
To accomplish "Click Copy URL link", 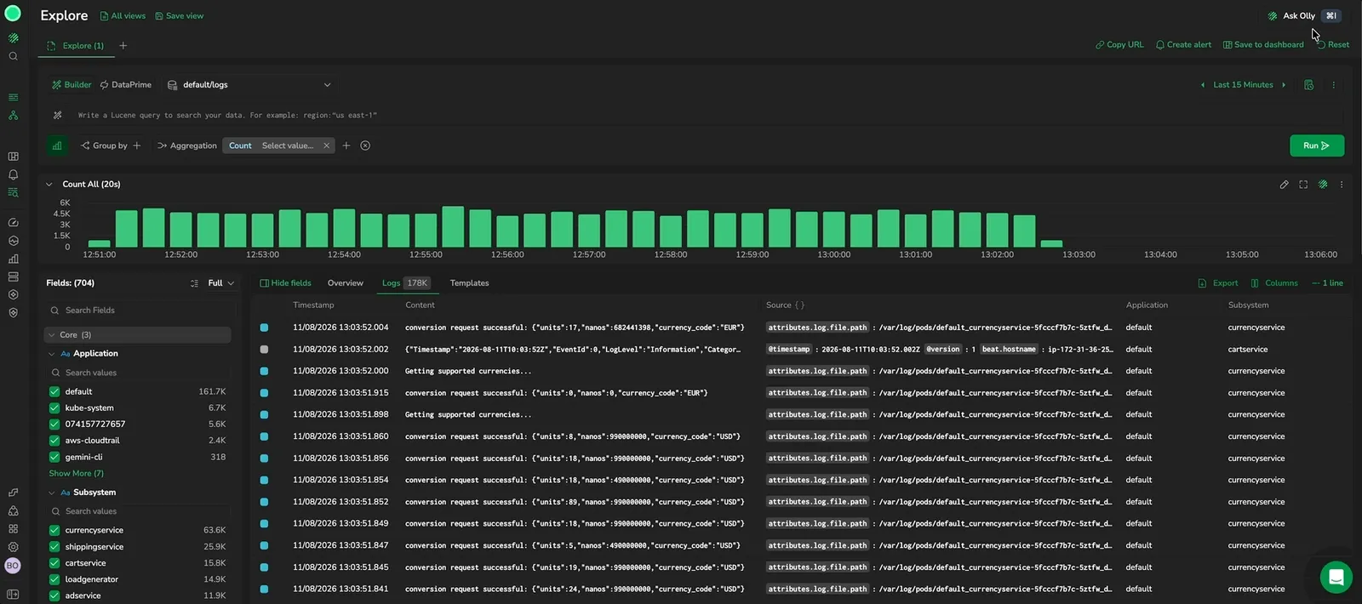I will point(1119,45).
